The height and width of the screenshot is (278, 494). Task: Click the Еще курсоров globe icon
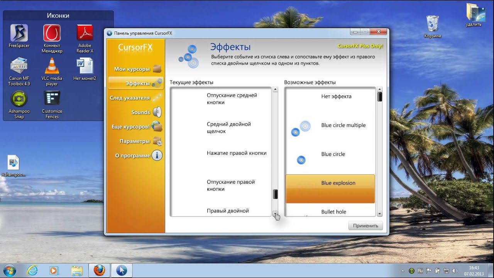click(x=157, y=126)
